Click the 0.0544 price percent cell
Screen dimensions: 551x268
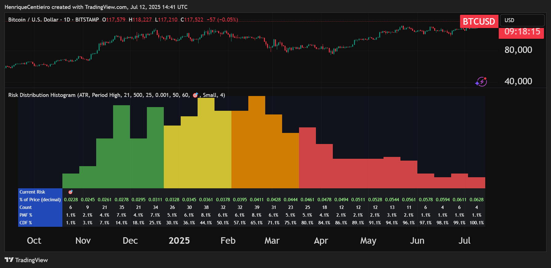pyautogui.click(x=392, y=200)
